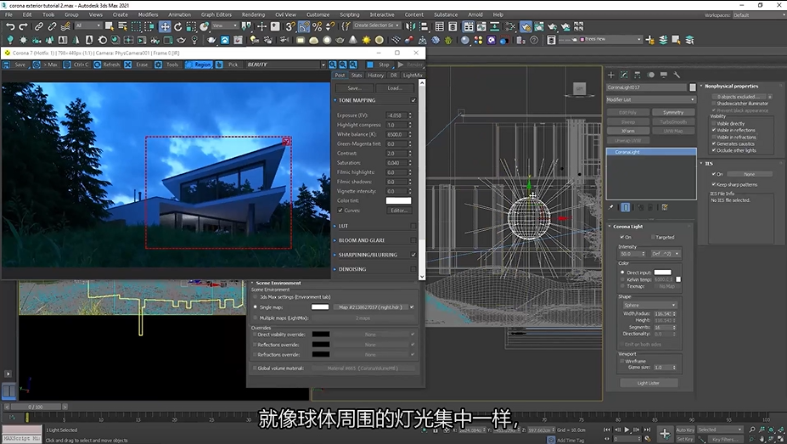Uncheck the Curves checkbox
This screenshot has height=444, width=787.
340,211
